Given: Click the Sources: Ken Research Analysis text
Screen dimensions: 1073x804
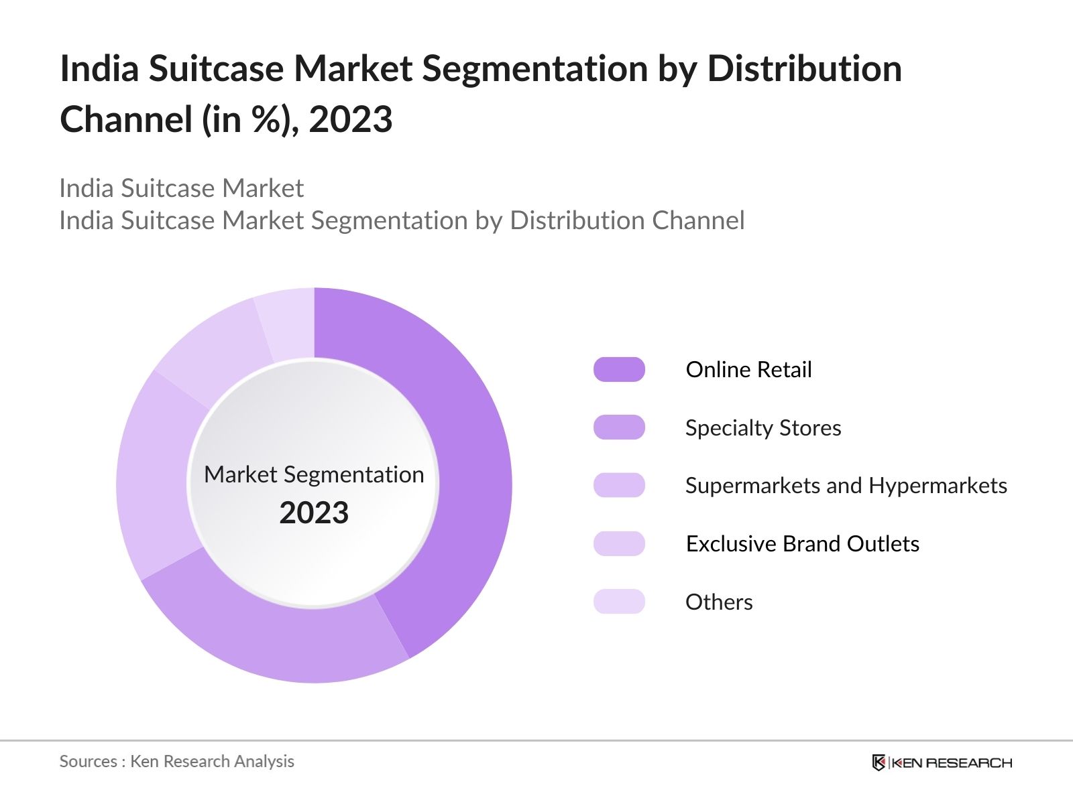Looking at the screenshot, I should 176,761.
